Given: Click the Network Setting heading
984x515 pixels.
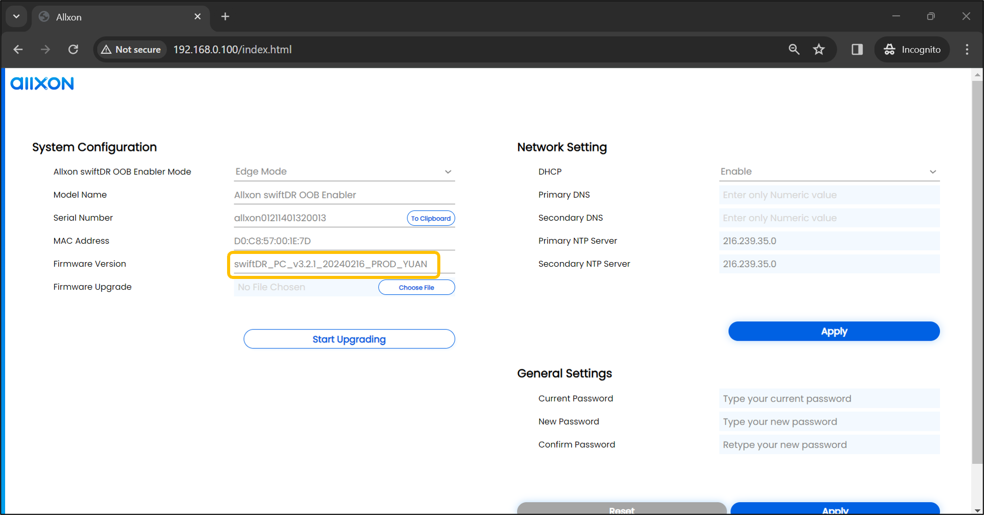Looking at the screenshot, I should (x=562, y=147).
